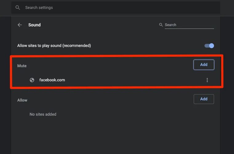Focus the Search field on Sound page

pyautogui.click(x=189, y=25)
